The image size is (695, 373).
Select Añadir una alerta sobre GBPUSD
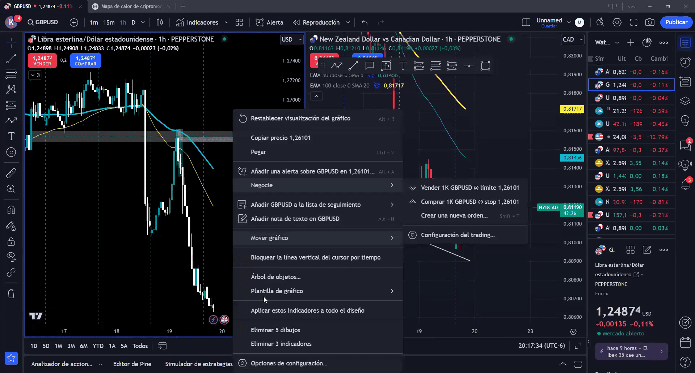[318, 171]
